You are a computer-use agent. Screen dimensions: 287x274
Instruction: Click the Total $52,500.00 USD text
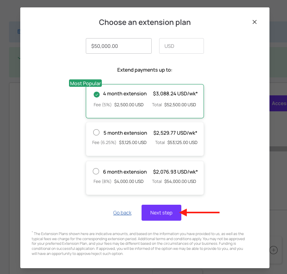pyautogui.click(x=174, y=105)
